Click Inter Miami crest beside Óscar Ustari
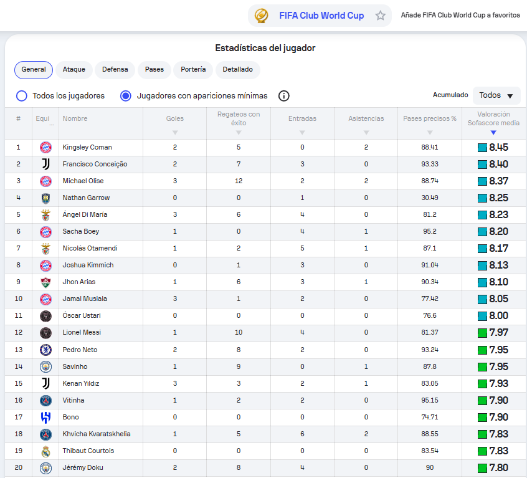This screenshot has height=478, width=527. point(45,315)
